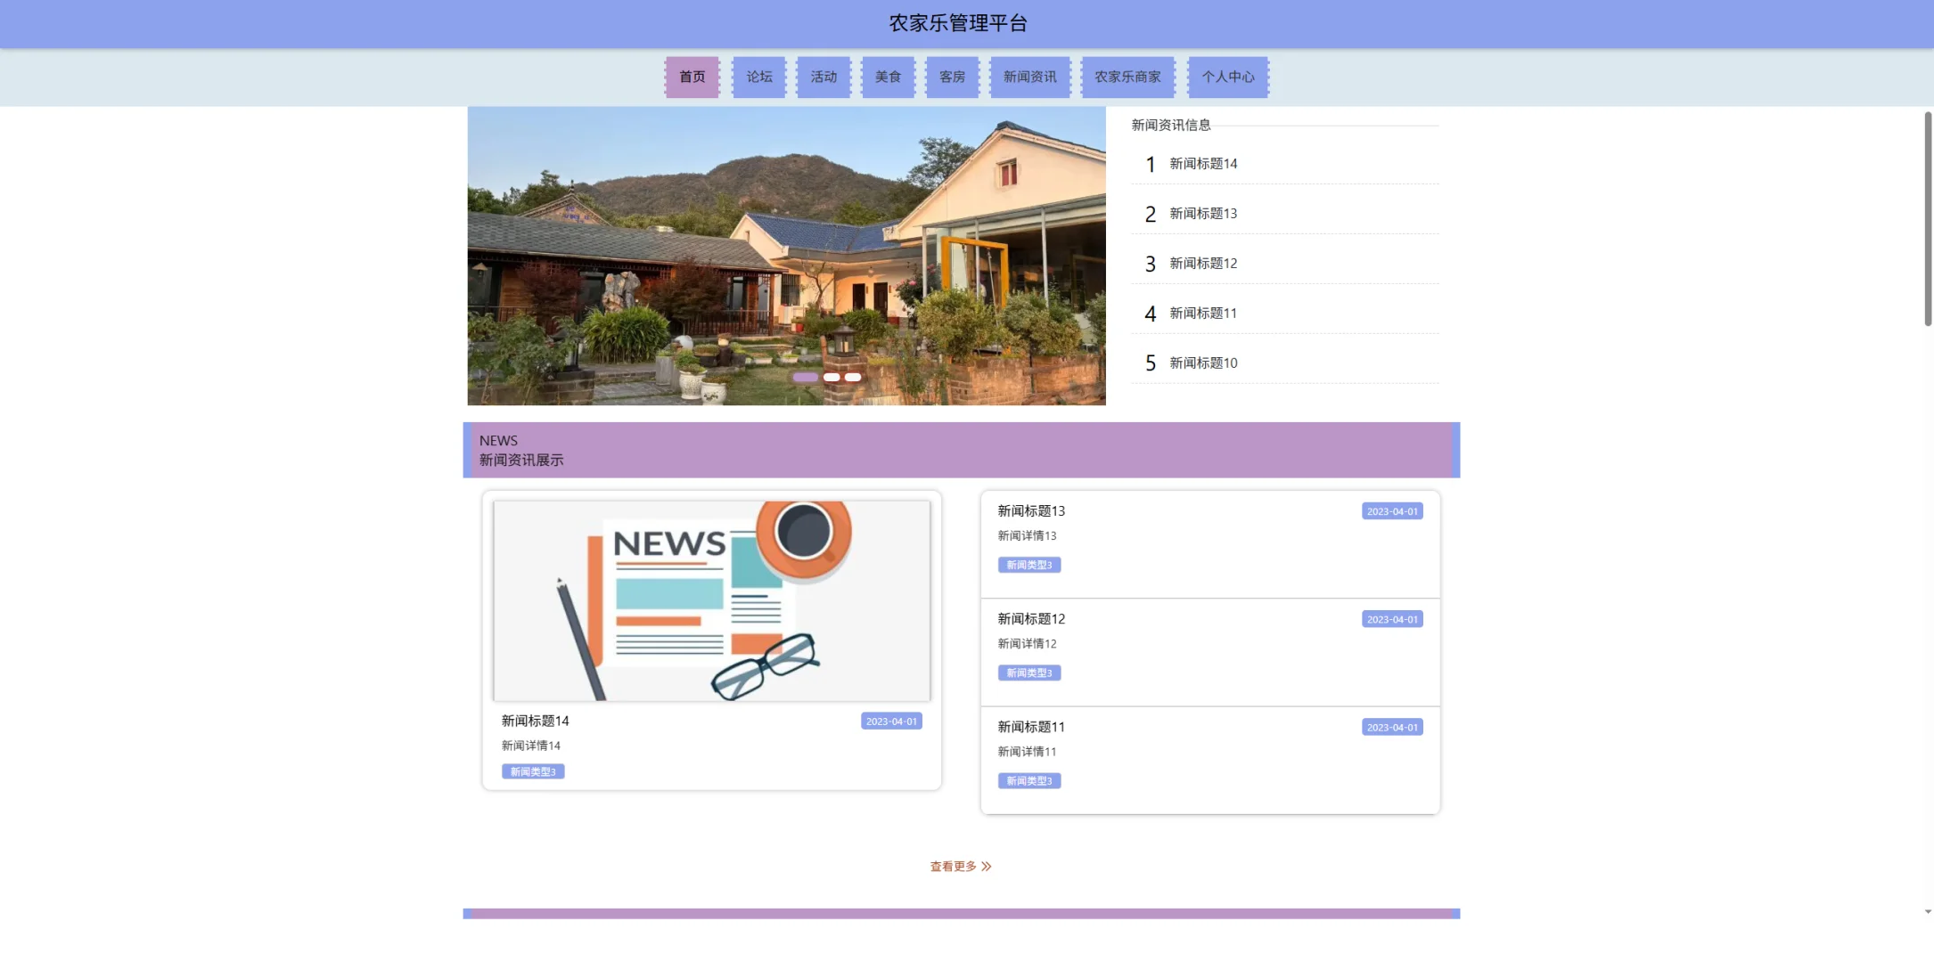Image resolution: width=1934 pixels, height=962 pixels.
Task: Select the second carousel indicator dot
Action: pyautogui.click(x=831, y=377)
